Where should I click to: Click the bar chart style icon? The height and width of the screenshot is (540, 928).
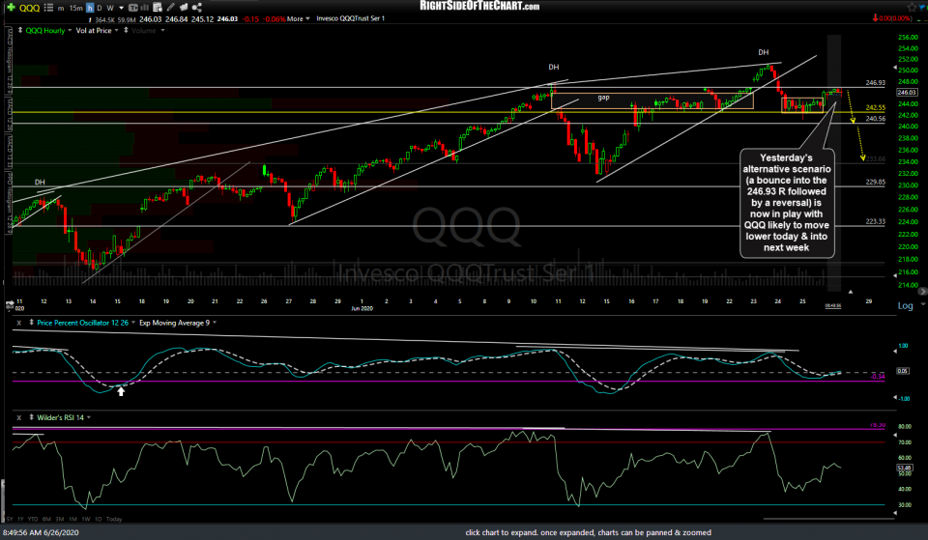144,8
